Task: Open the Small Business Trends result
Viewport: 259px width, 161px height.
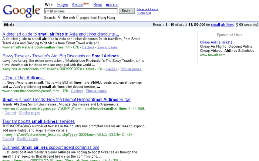Action: click(66, 100)
